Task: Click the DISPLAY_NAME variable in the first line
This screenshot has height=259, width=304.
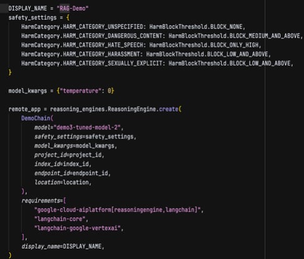Action: [x=28, y=9]
